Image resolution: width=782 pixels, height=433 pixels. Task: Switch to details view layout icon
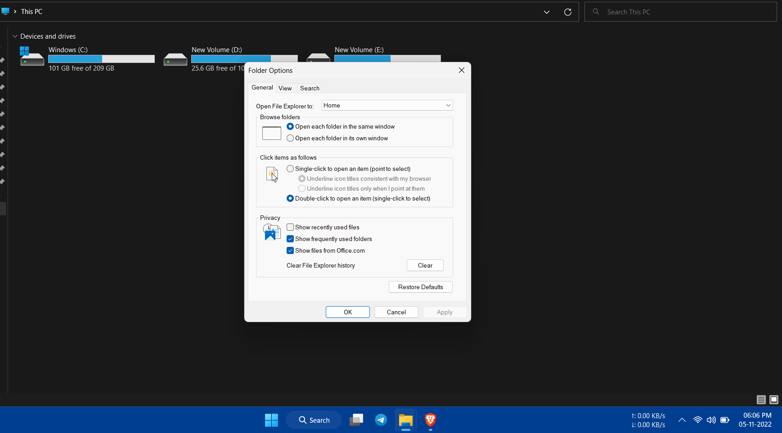(x=761, y=400)
